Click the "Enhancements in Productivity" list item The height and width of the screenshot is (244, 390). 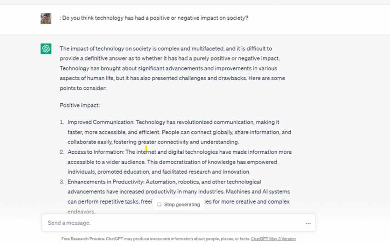[x=178, y=192]
